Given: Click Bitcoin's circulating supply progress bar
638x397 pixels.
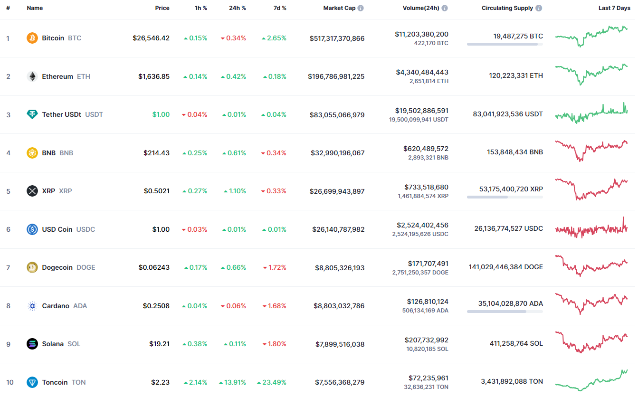Looking at the screenshot, I should point(505,44).
